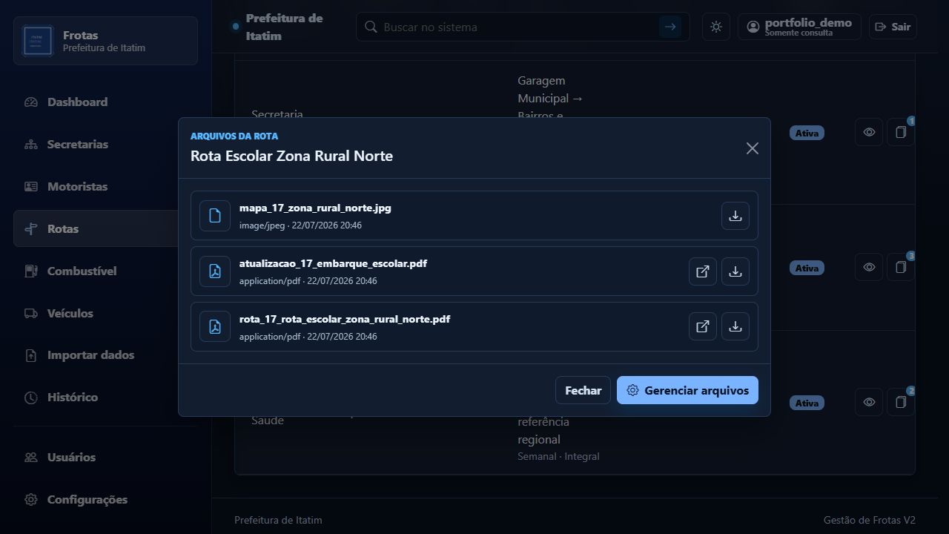View the first route's eye icon
This screenshot has height=534, width=949.
click(869, 133)
